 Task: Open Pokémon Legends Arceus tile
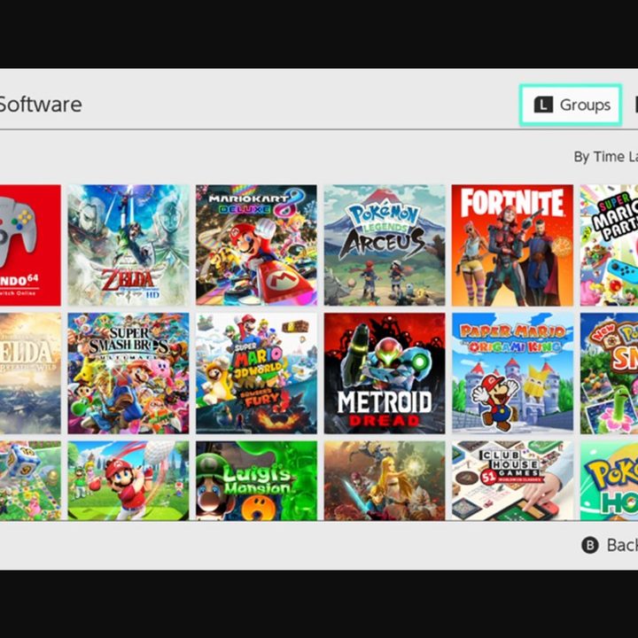pyautogui.click(x=385, y=245)
